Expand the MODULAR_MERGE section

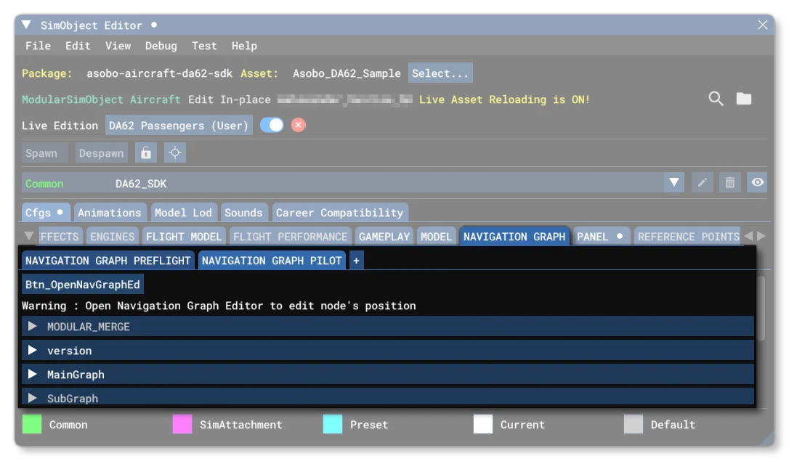click(388, 326)
